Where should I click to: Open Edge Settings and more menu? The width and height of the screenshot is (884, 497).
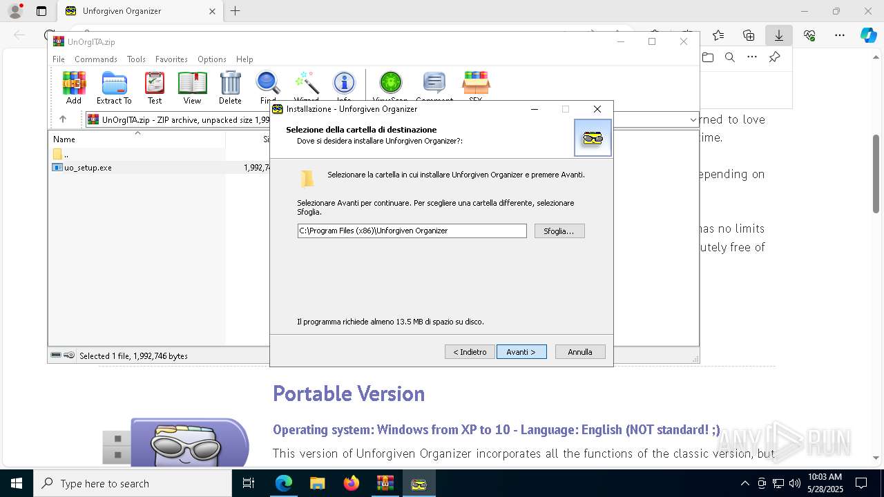[x=840, y=35]
